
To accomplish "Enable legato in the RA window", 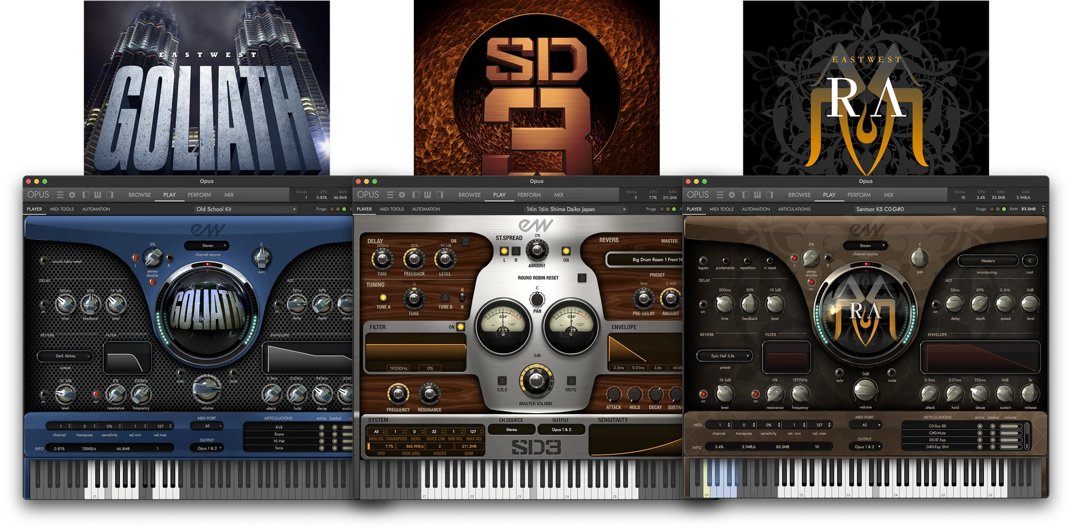I will click(703, 261).
